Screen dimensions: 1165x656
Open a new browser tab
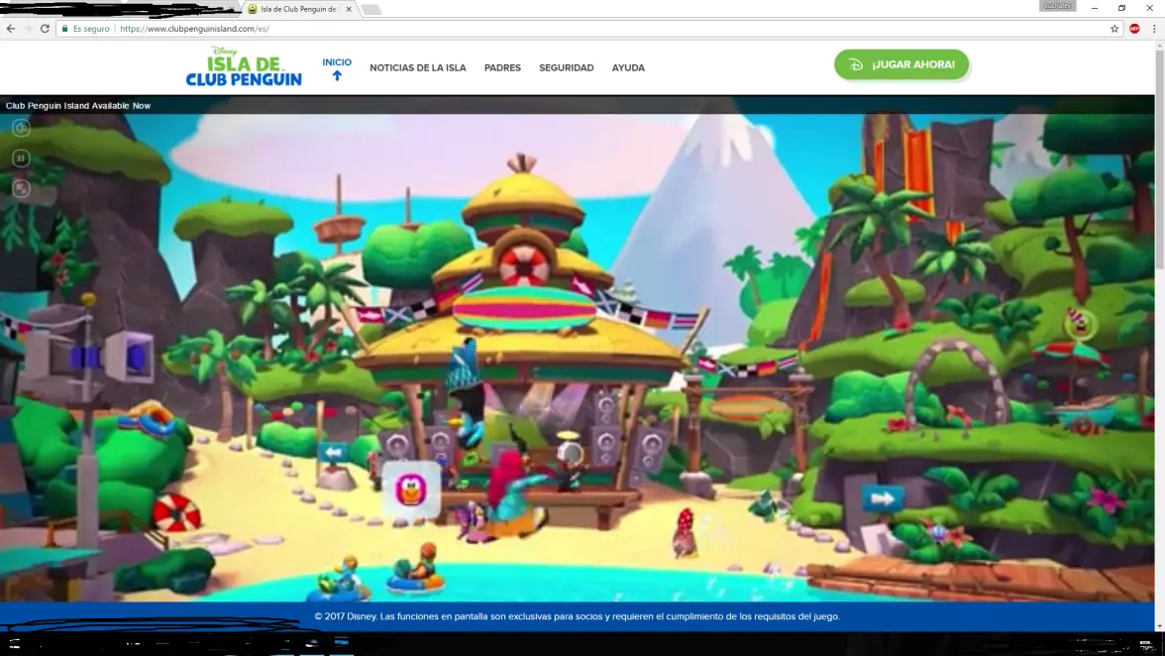[371, 10]
